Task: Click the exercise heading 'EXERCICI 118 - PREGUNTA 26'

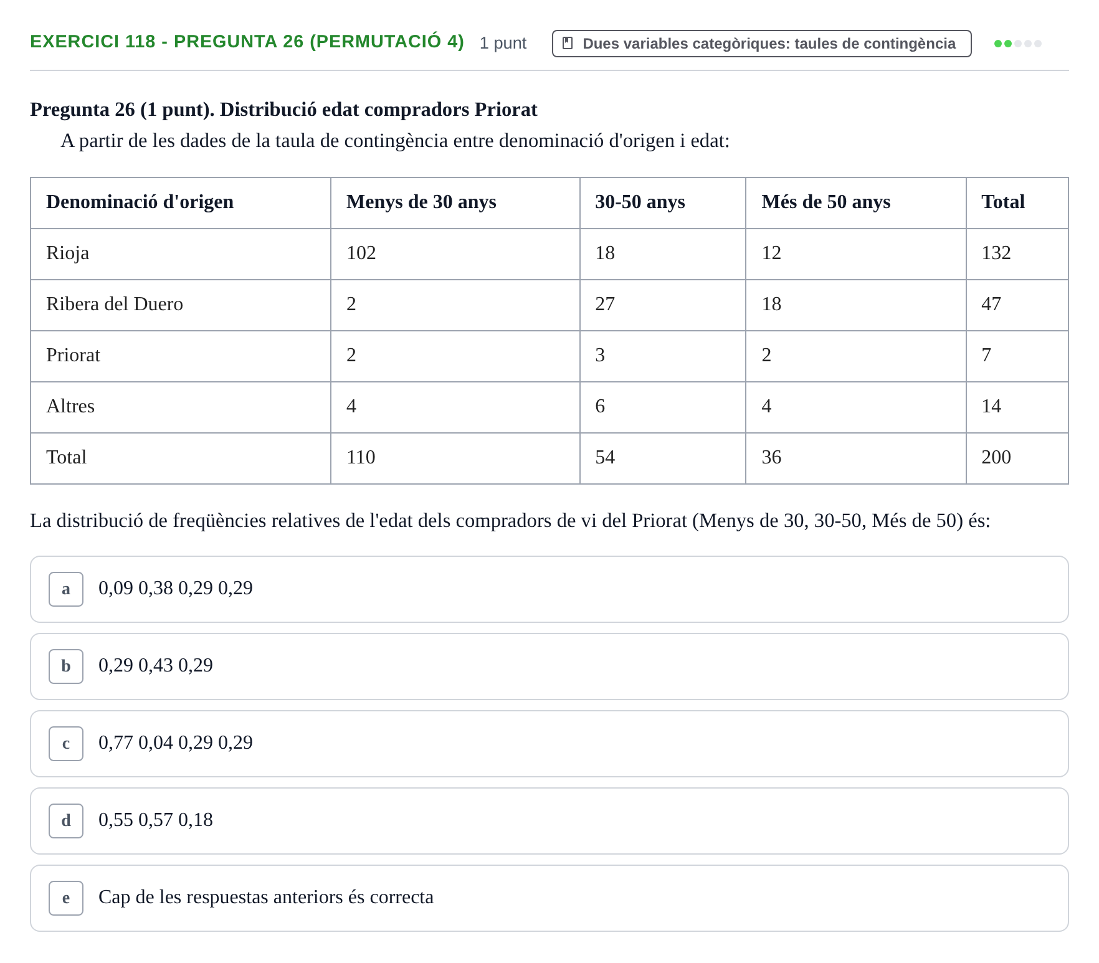Action: [x=247, y=41]
